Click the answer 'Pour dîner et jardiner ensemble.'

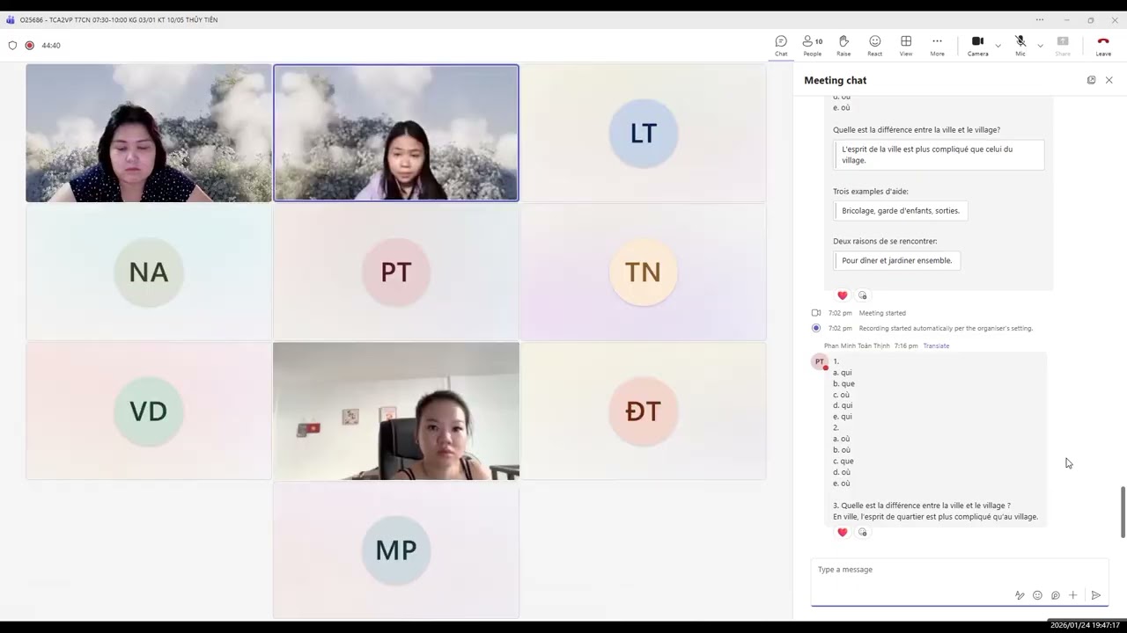pyautogui.click(x=897, y=260)
